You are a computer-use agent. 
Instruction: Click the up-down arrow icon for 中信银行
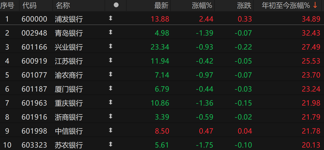pyautogui.click(x=111, y=130)
